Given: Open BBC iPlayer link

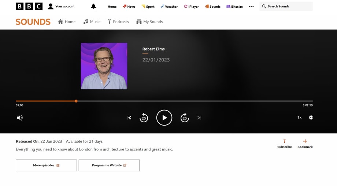Looking at the screenshot, I should click(191, 7).
